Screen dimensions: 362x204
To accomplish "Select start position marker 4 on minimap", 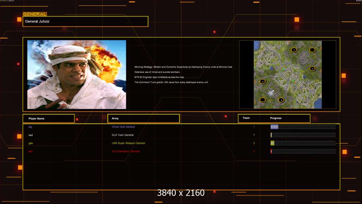I will coord(281,100).
